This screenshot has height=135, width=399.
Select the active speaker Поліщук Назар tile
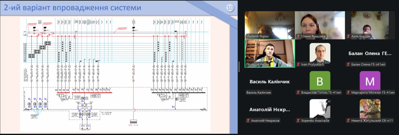270,53
